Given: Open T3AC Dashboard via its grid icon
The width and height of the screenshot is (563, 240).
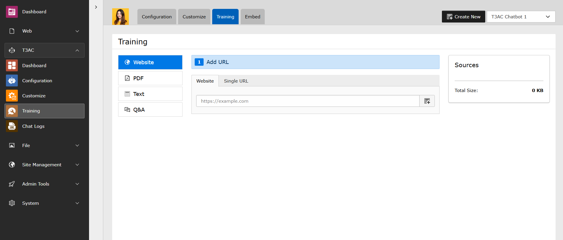Looking at the screenshot, I should (12, 65).
